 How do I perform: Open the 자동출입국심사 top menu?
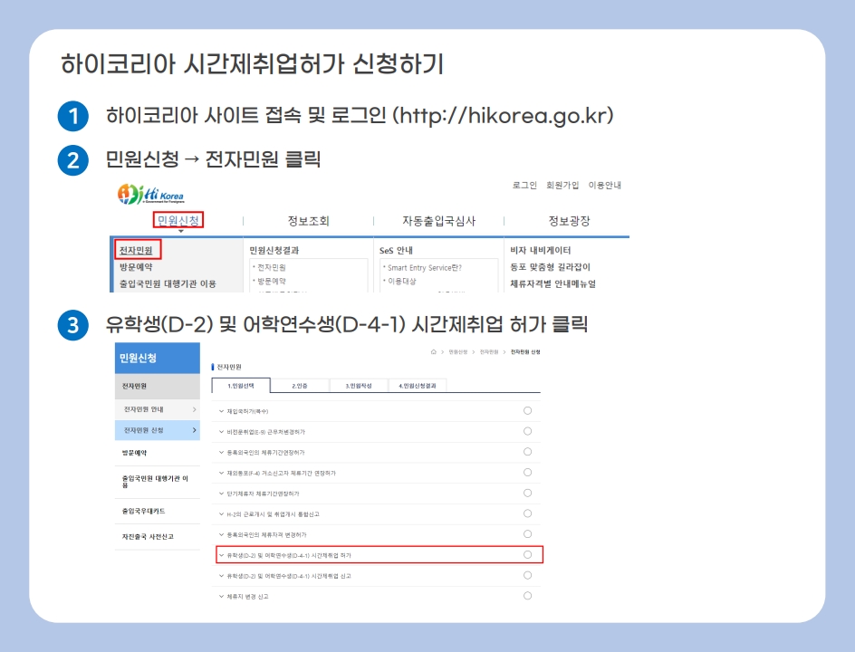coord(438,221)
